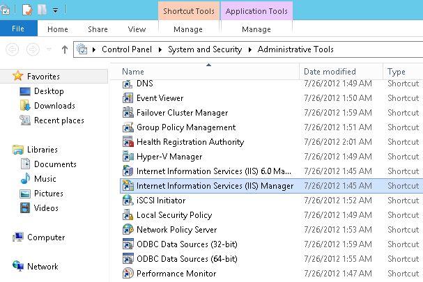Select Pictures under Libraries

(49, 194)
